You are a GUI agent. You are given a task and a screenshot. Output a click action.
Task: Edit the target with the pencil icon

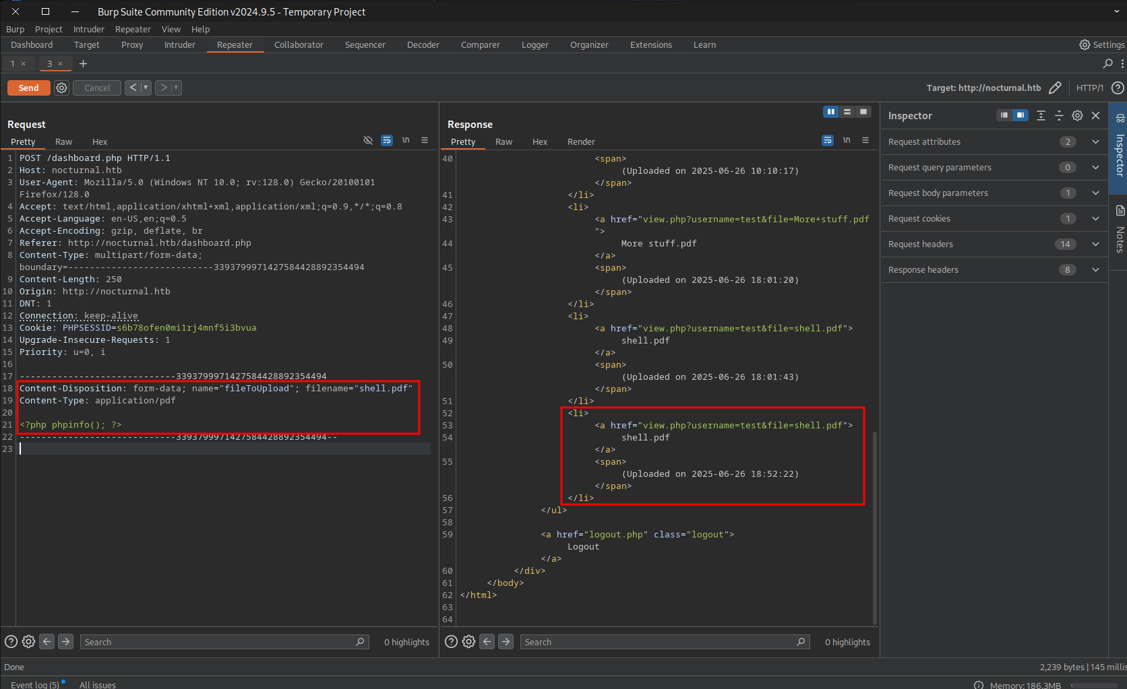tap(1055, 88)
